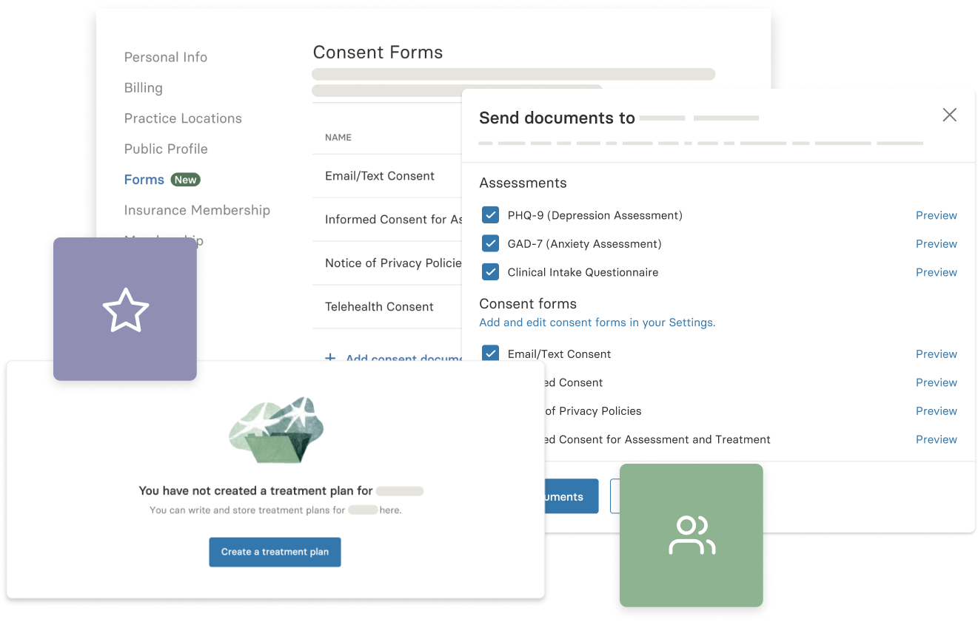Go to Personal Info settings
Viewport: 978px width, 622px height.
[x=166, y=57]
